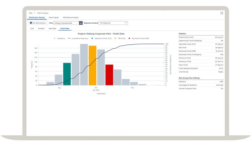Click the fullscreen expand icon

tap(222, 13)
